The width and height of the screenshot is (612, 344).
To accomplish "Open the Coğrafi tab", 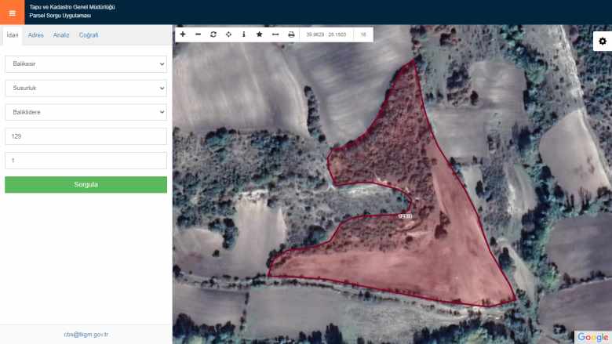I will click(x=89, y=35).
